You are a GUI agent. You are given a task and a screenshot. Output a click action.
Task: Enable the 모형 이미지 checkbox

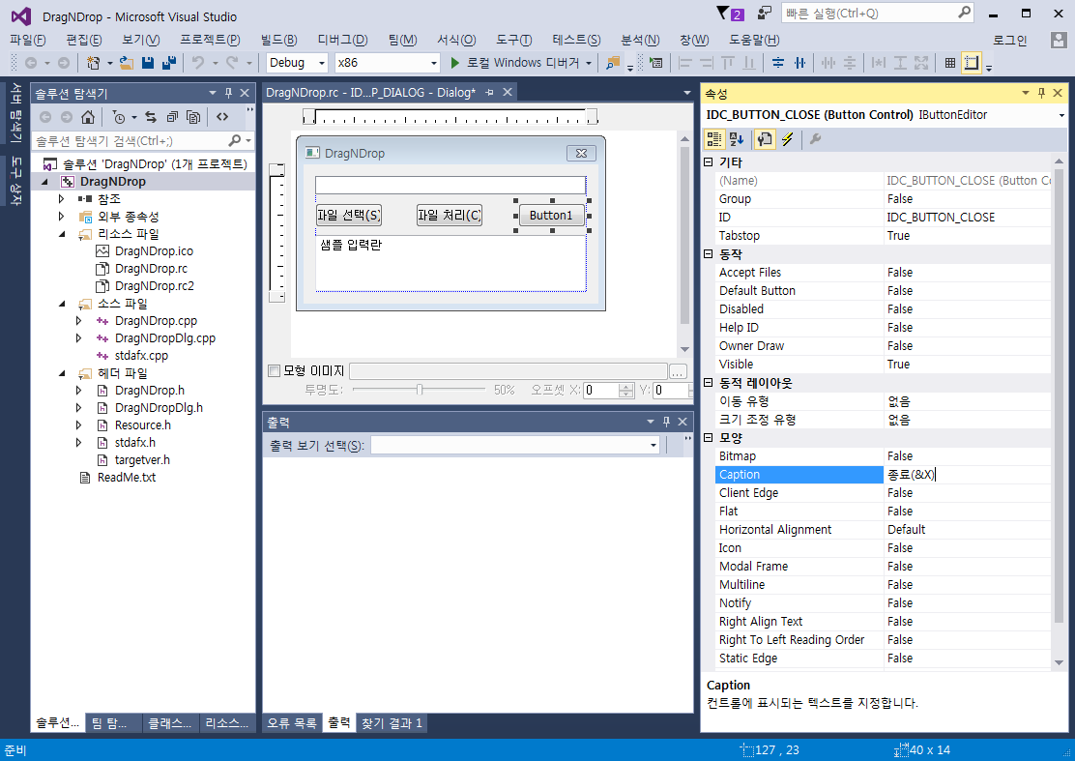tap(275, 370)
